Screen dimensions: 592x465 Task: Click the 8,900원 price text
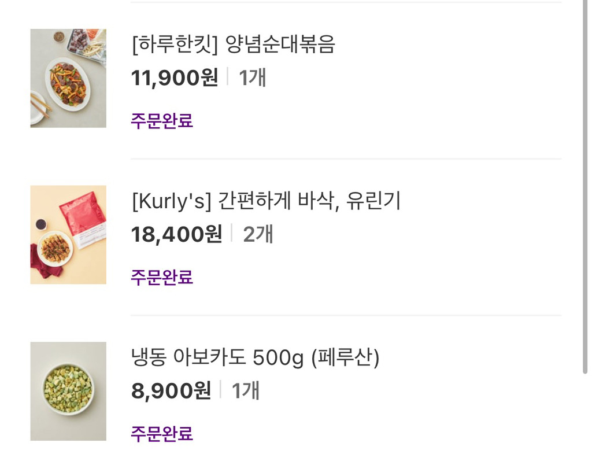[171, 390]
